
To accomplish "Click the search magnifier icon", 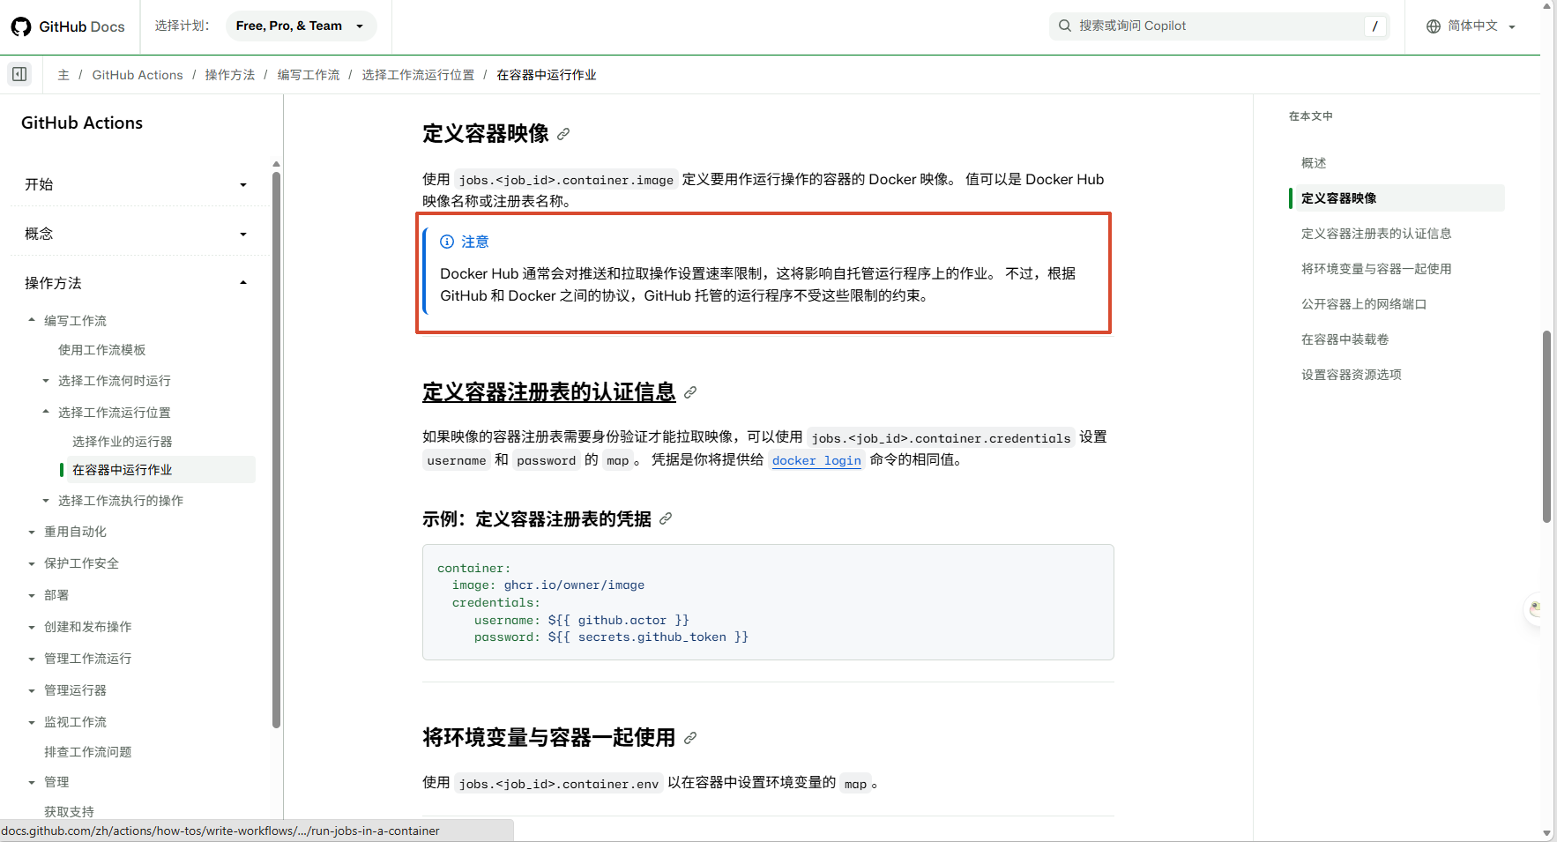I will click(x=1065, y=26).
